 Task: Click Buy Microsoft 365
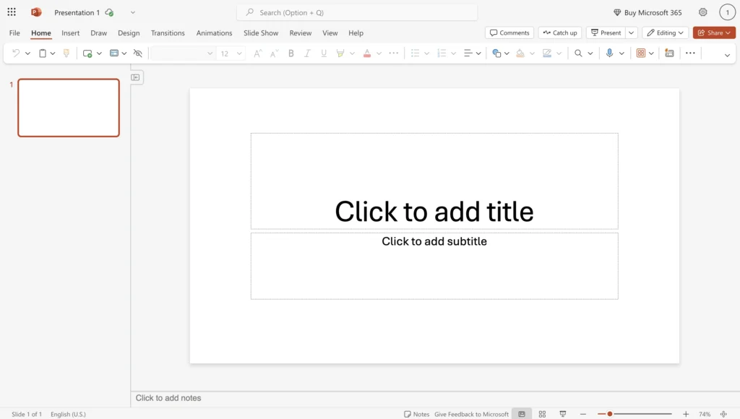coord(647,13)
